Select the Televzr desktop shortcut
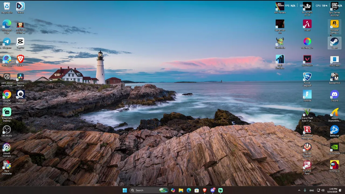 [20, 8]
